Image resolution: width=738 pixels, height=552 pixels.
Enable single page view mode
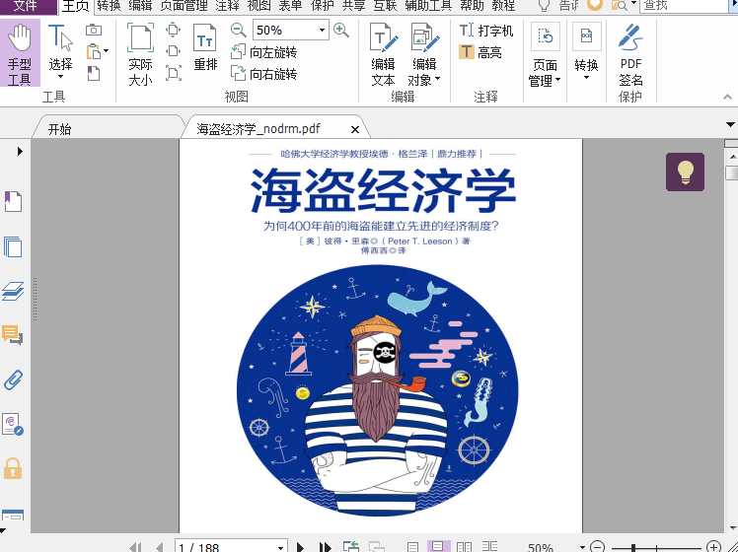[x=412, y=547]
